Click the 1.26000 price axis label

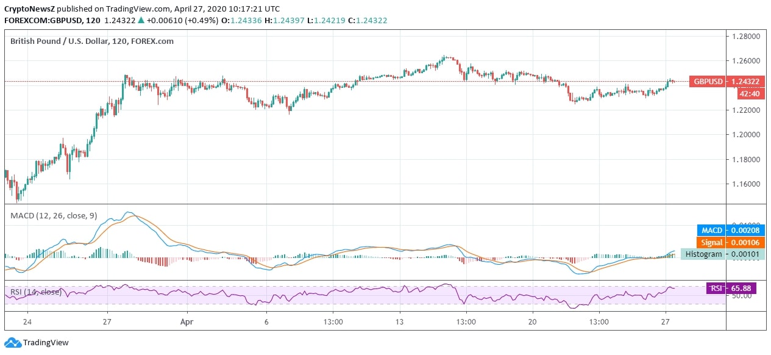[745, 61]
